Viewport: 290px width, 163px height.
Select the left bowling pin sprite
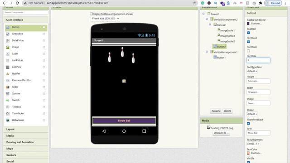[110, 57]
